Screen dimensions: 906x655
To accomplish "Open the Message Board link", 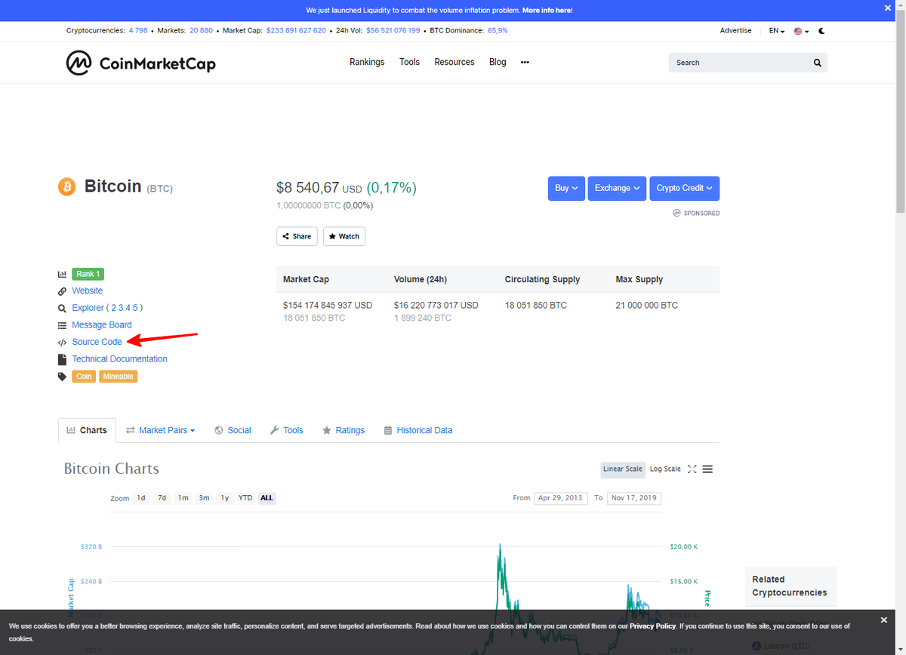I will pyautogui.click(x=102, y=325).
